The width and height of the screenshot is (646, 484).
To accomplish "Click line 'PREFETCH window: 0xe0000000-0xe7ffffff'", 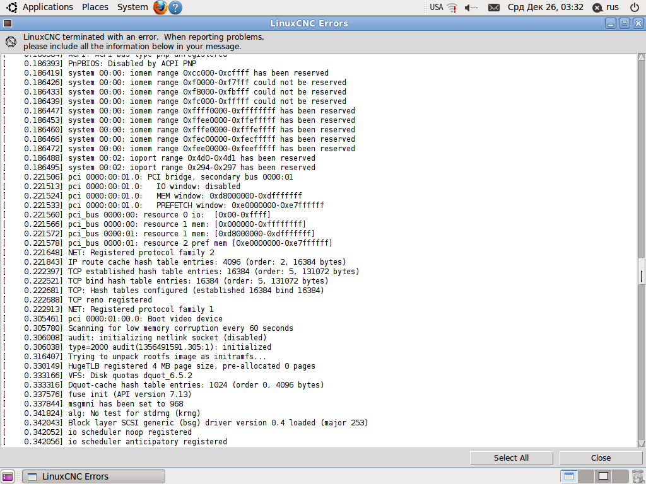I will coord(240,205).
